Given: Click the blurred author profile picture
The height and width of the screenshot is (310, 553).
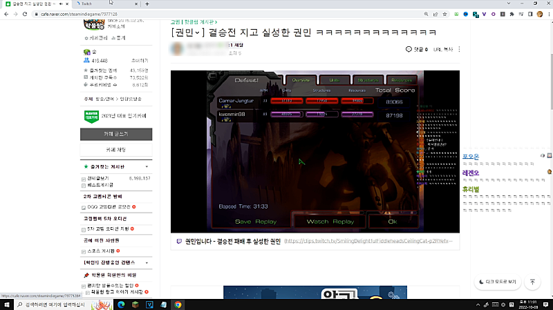Looking at the screenshot, I should pos(178,48).
